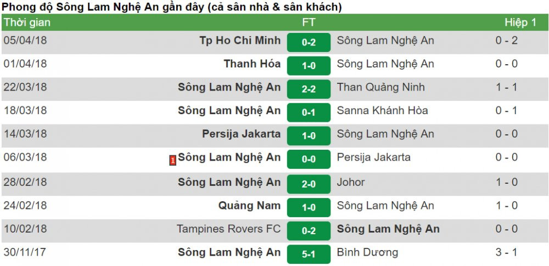The height and width of the screenshot is (266, 549).
Task: Open the Thanh Hóa team link
Action: pos(252,64)
